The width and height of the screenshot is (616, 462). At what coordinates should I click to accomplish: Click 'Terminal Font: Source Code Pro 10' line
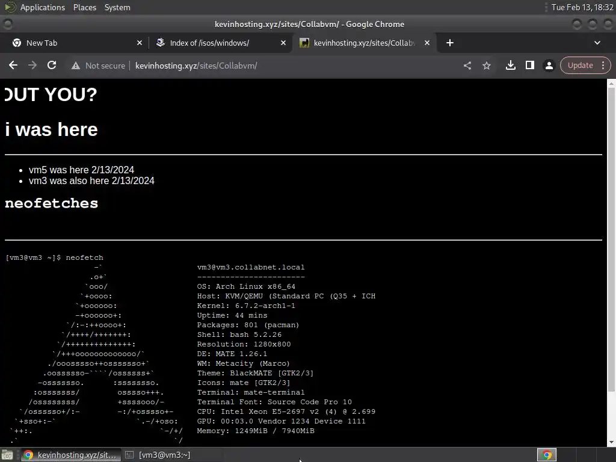[x=274, y=402]
